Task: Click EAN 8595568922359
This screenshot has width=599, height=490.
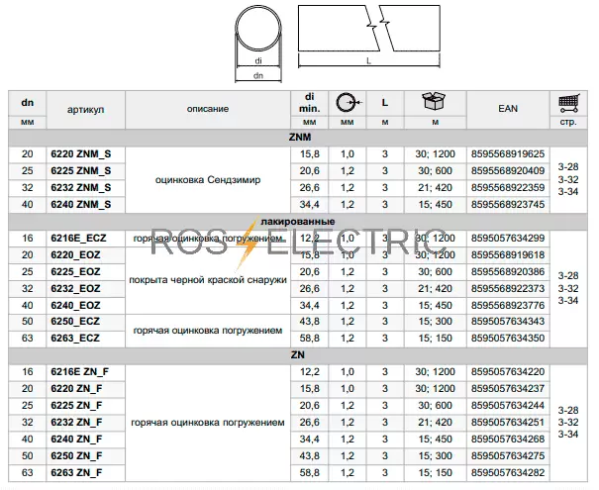Action: [508, 187]
